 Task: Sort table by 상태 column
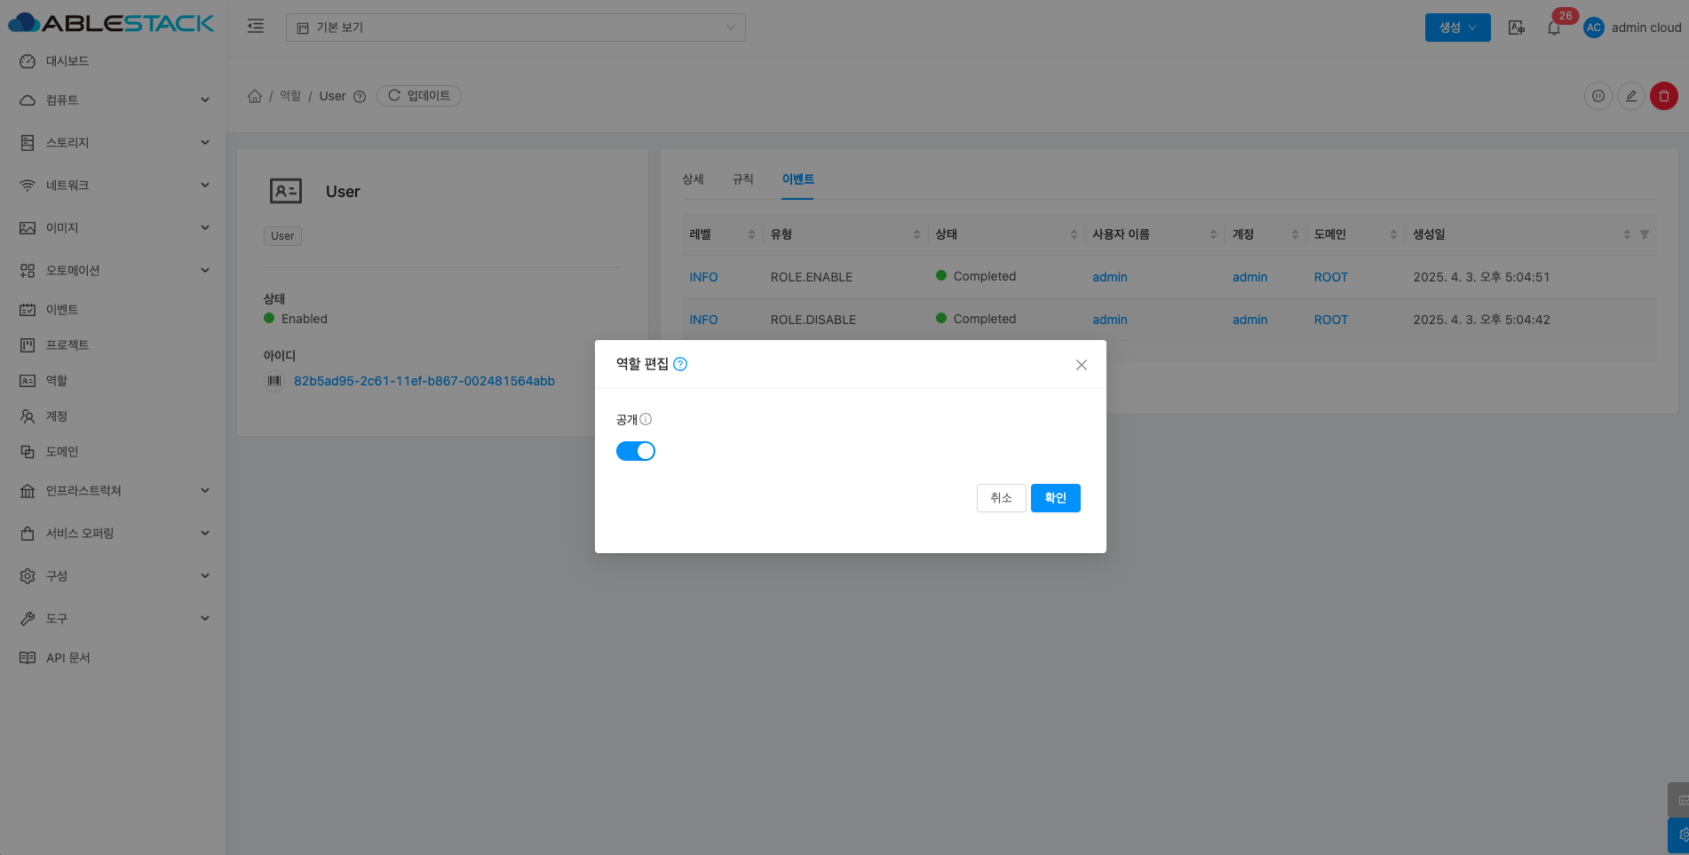point(1006,234)
